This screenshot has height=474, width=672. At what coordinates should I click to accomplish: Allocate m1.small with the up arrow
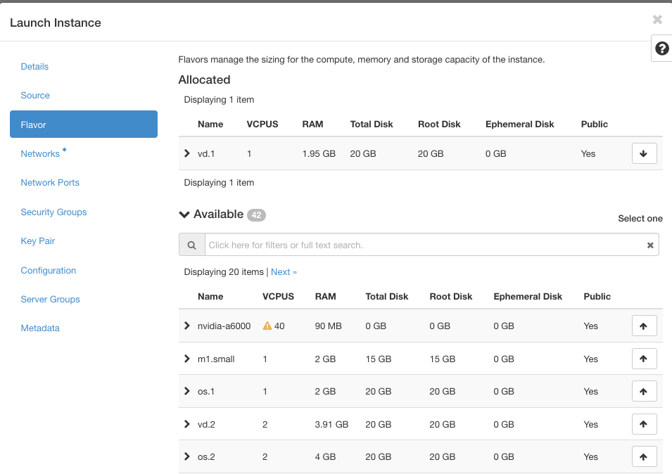[644, 359]
